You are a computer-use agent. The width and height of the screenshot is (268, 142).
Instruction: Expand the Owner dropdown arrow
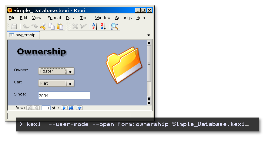(70, 71)
